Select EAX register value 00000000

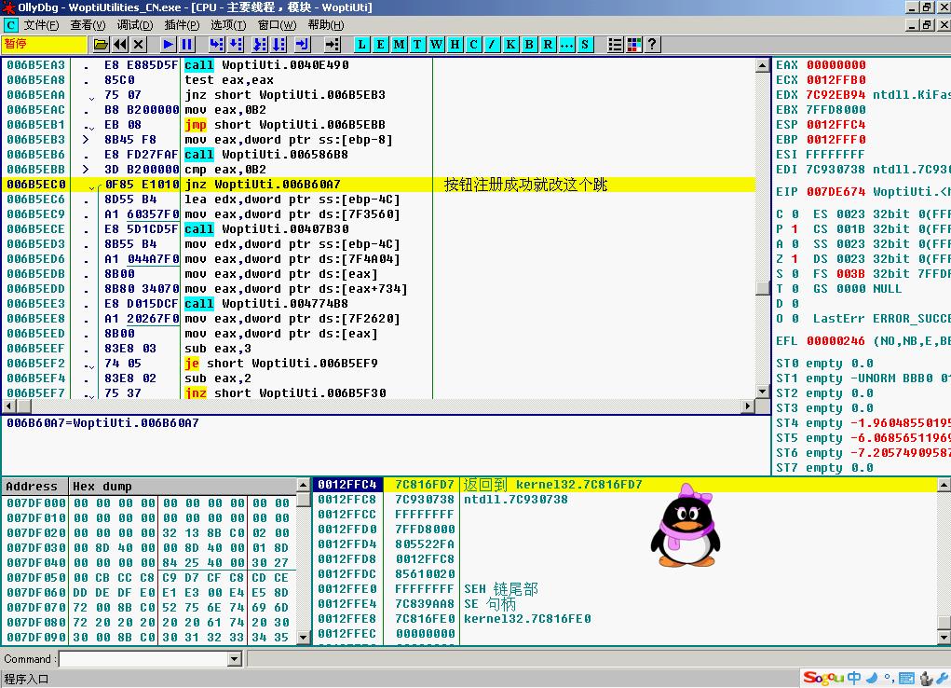click(836, 65)
